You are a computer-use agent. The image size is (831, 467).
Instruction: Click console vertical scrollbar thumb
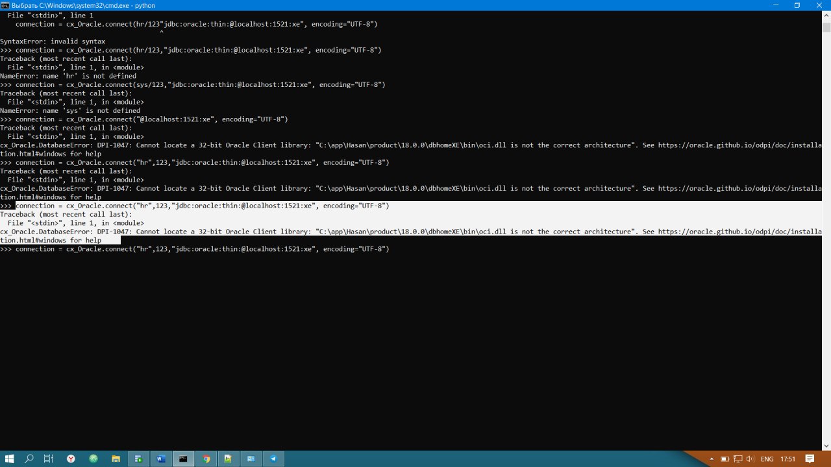pos(826,27)
